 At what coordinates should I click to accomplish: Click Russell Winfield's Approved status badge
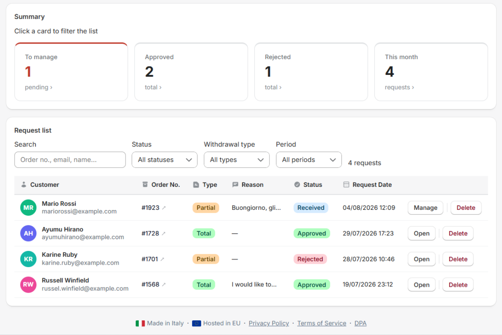(312, 285)
